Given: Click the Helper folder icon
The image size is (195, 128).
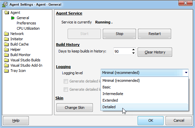Looking at the screenshot, I should click(6, 49).
